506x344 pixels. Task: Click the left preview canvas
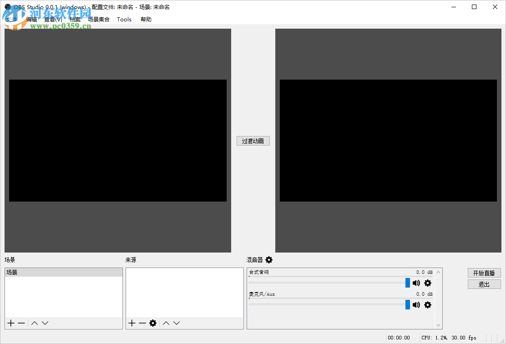coord(118,141)
